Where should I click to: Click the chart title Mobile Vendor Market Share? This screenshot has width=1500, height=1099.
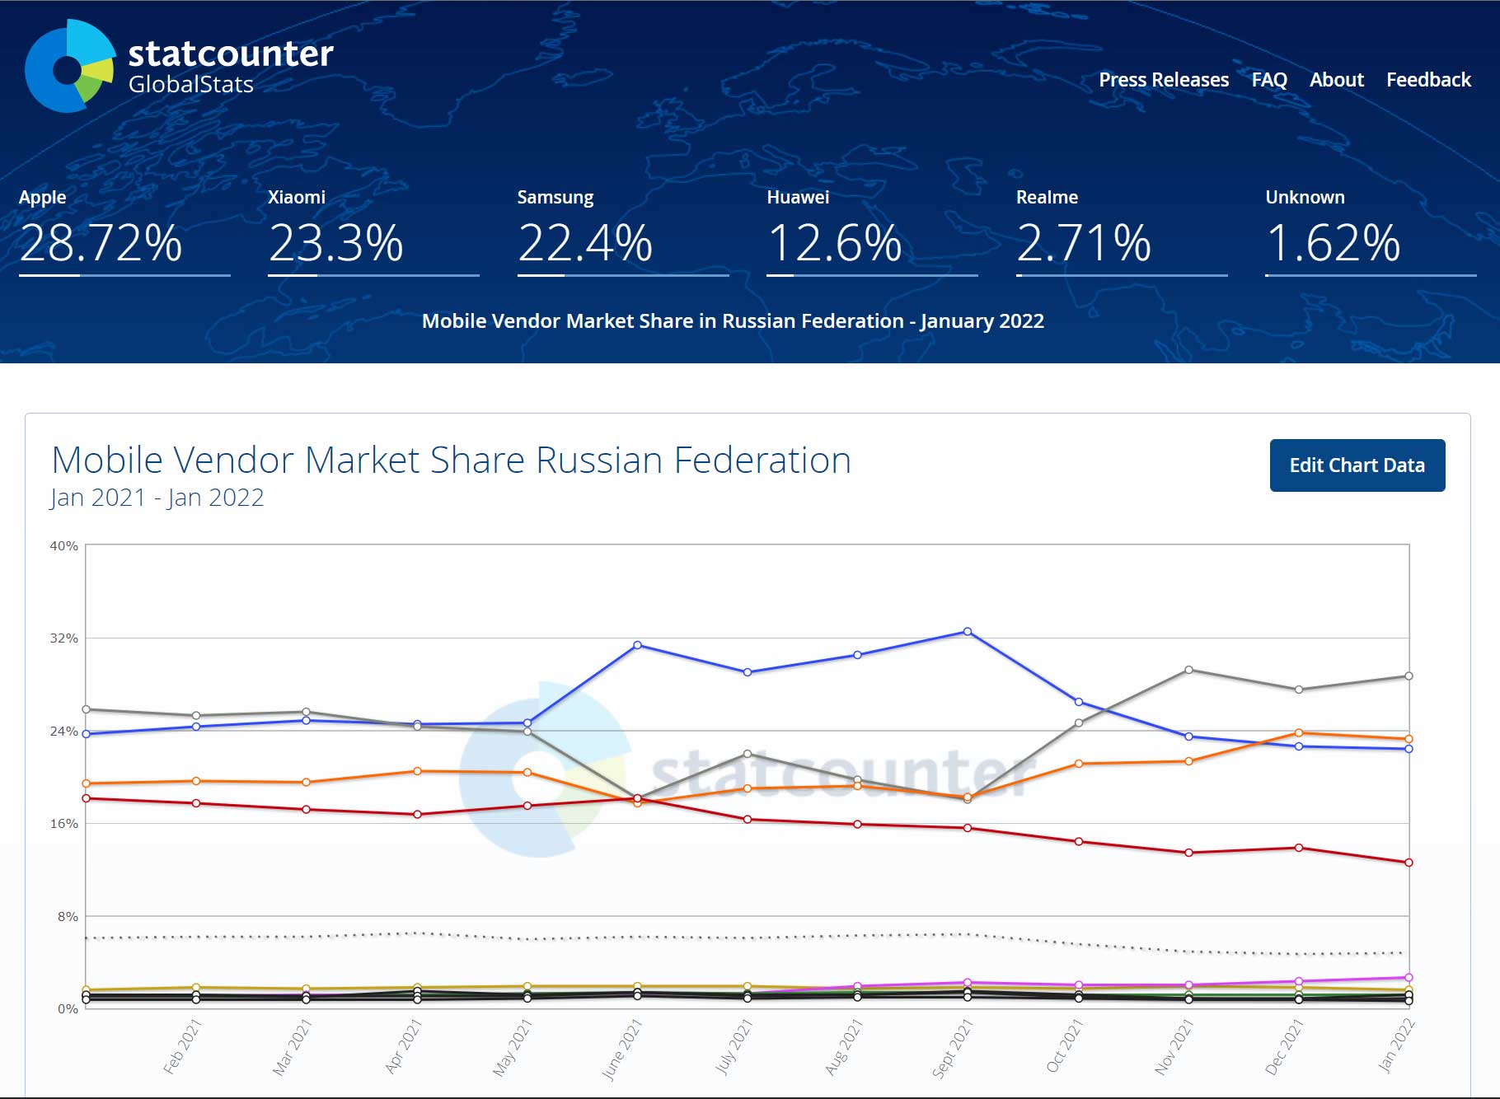coord(451,461)
